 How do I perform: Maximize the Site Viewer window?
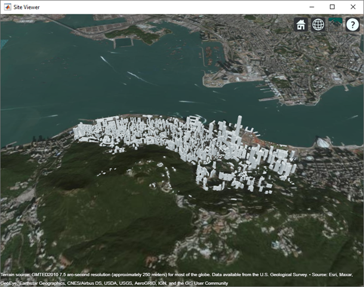pyautogui.click(x=332, y=7)
